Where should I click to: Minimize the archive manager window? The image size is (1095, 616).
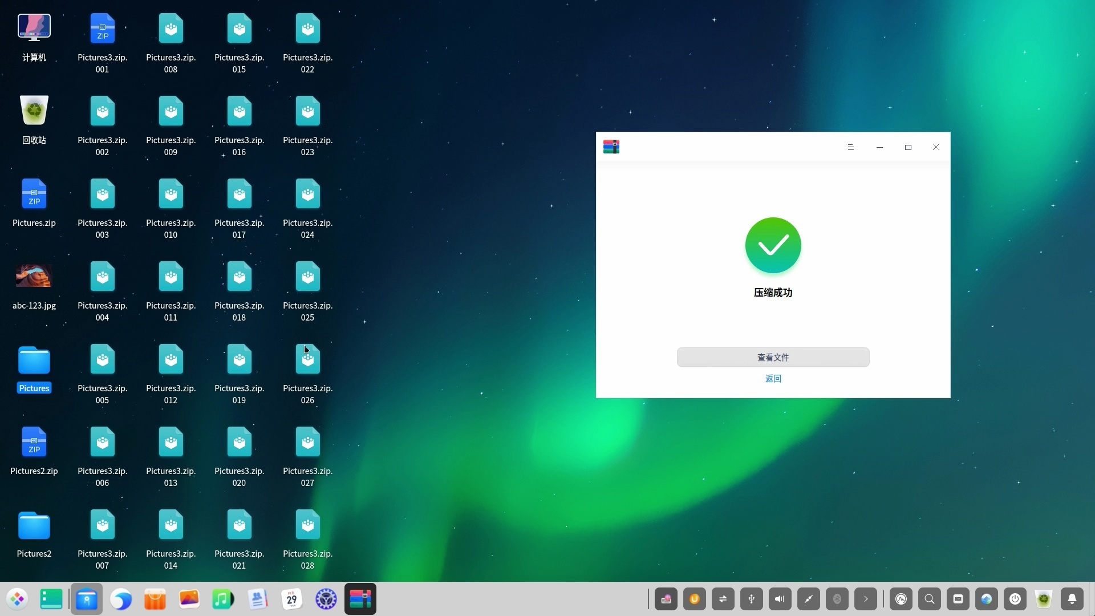point(879,147)
